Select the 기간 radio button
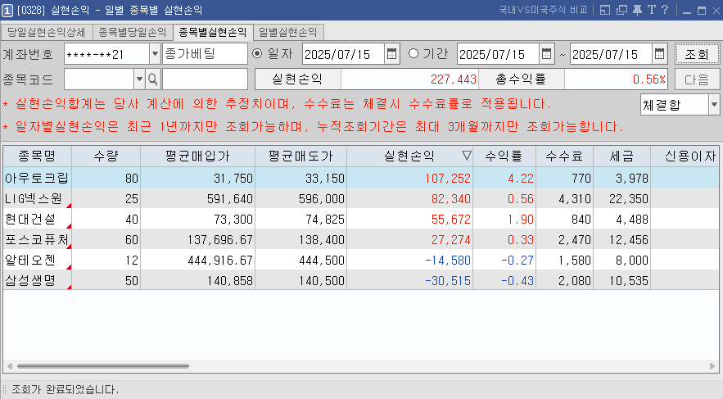The image size is (723, 399). click(413, 54)
